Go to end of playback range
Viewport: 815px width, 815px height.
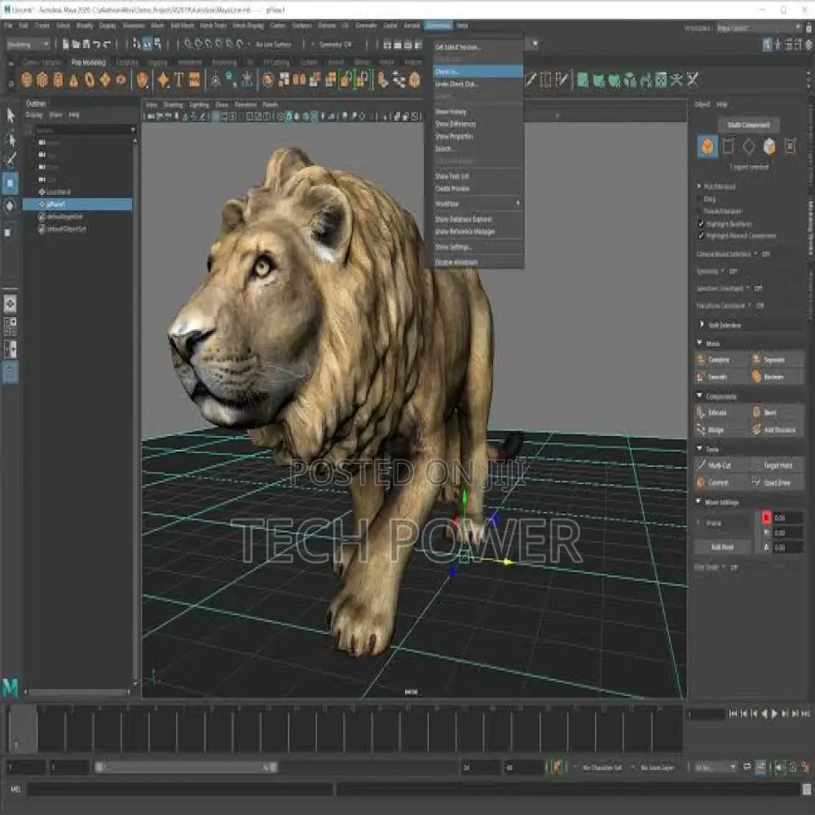[806, 714]
